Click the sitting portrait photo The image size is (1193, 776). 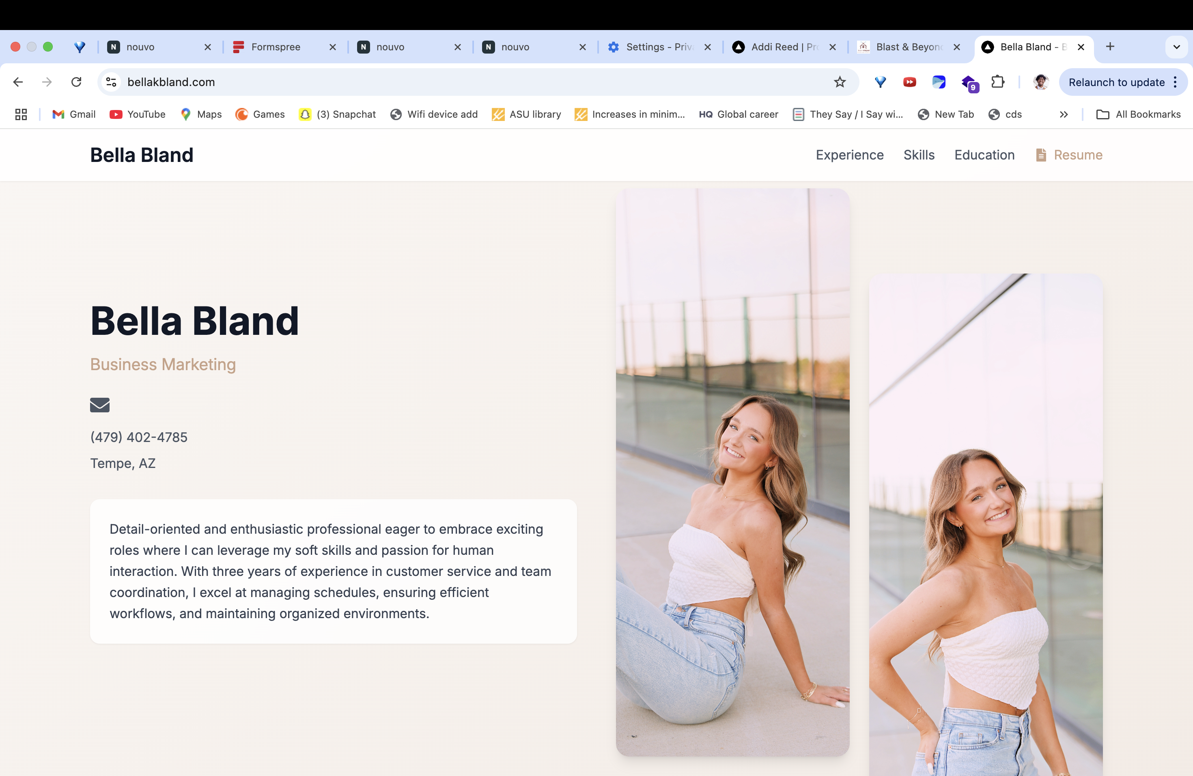pos(732,472)
